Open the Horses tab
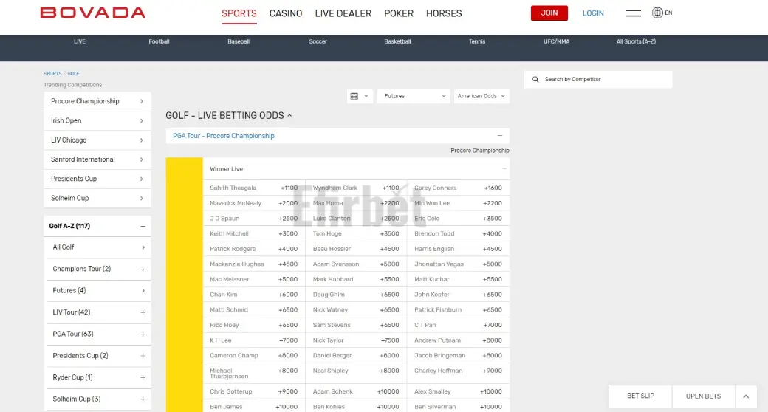The width and height of the screenshot is (768, 412). click(x=444, y=14)
